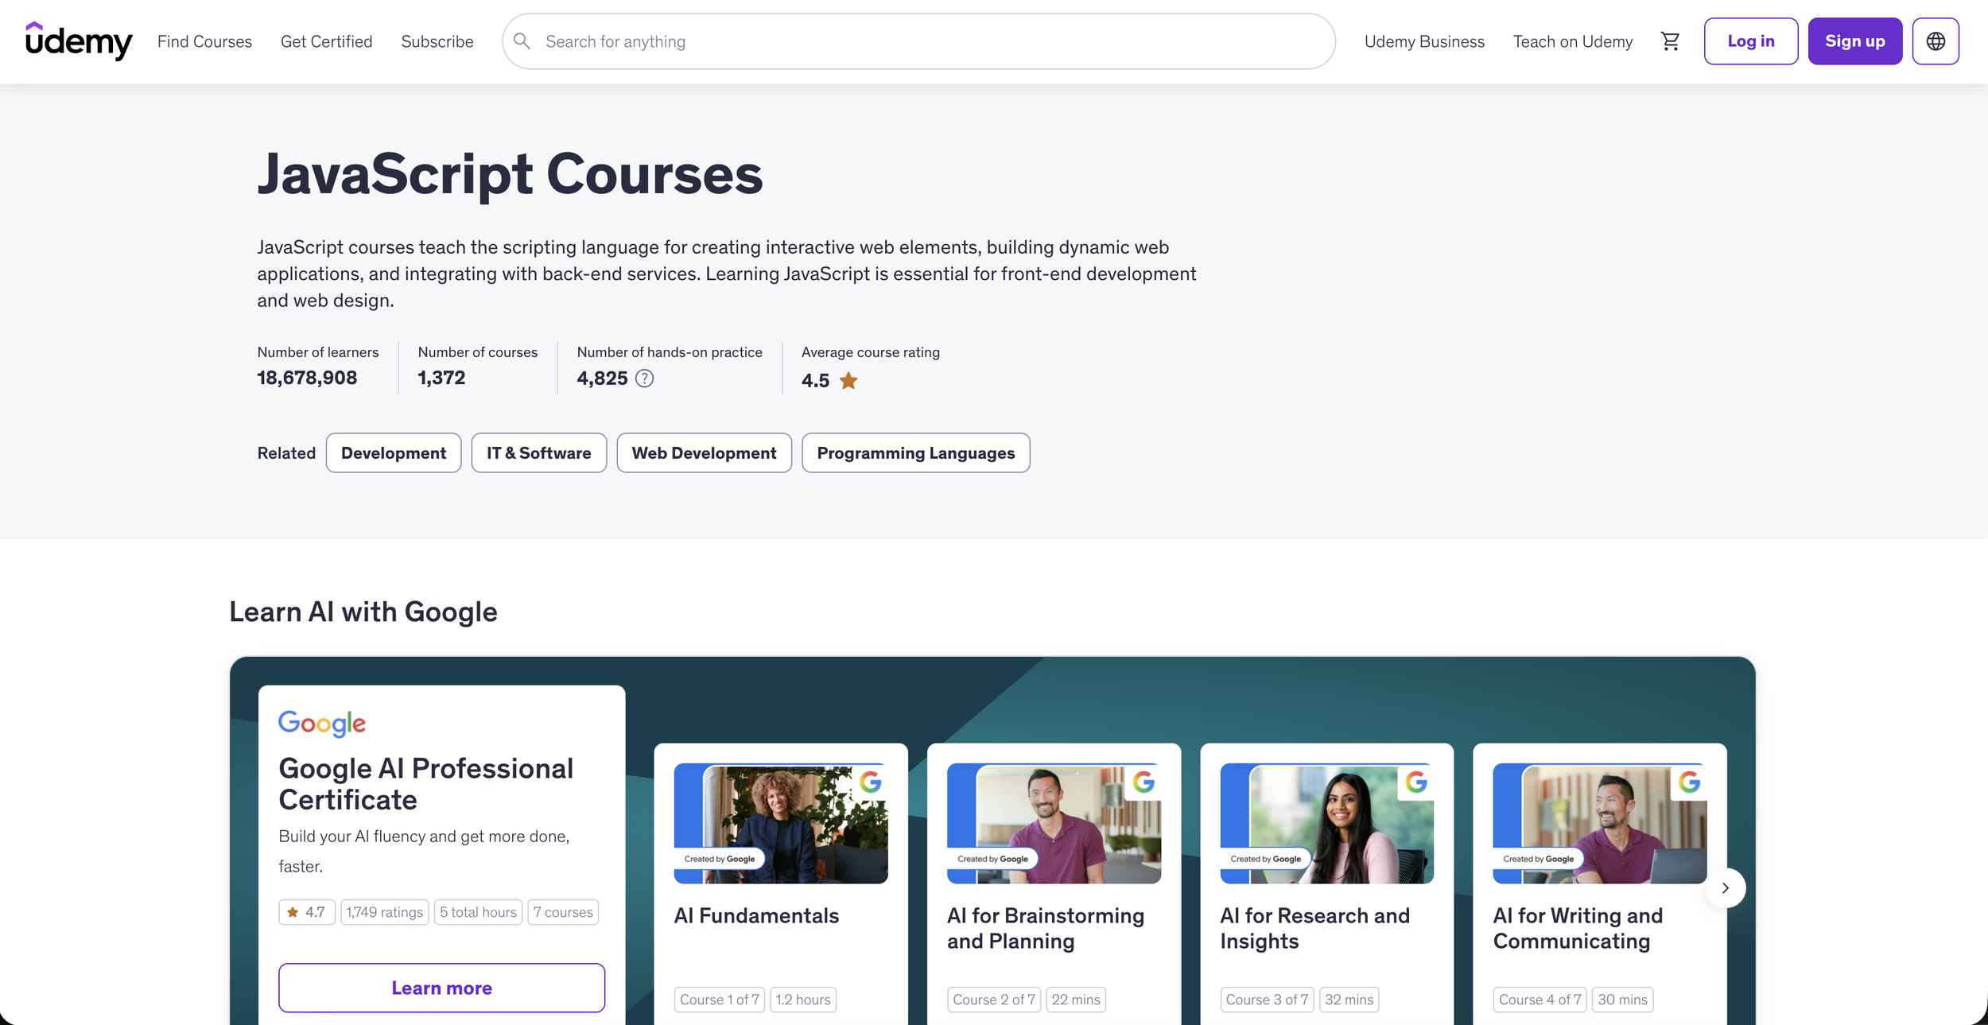Viewport: 1988px width, 1025px height.
Task: Click the 4.7 rating badge
Action: pyautogui.click(x=307, y=912)
